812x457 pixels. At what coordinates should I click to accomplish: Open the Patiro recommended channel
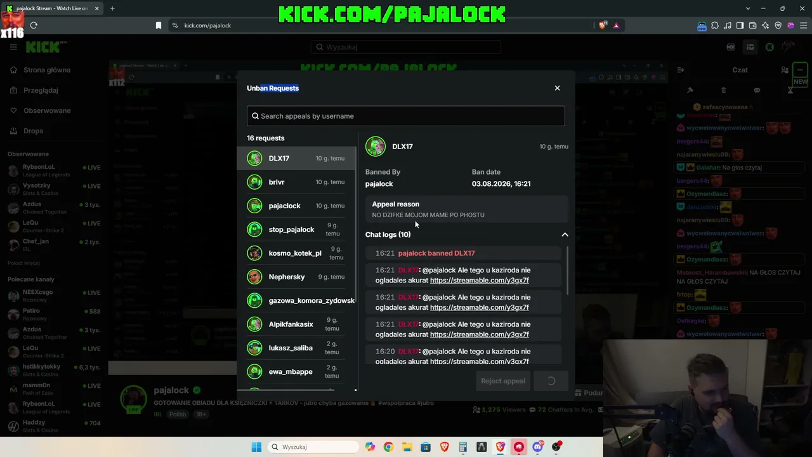(x=53, y=314)
